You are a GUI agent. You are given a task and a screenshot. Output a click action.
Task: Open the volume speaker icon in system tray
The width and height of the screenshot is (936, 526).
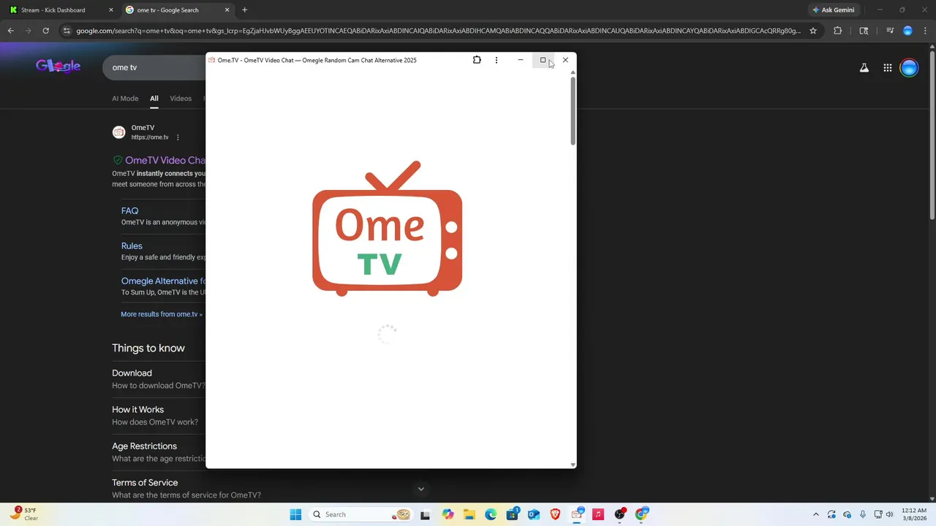pos(890,514)
